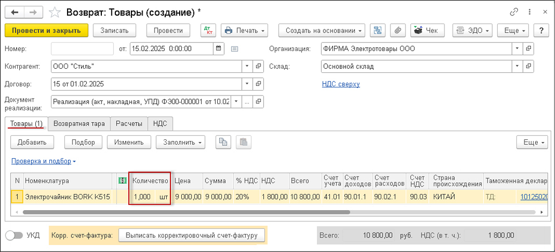Click the НДС сверху link
Image resolution: width=555 pixels, height=252 pixels.
pyautogui.click(x=341, y=84)
